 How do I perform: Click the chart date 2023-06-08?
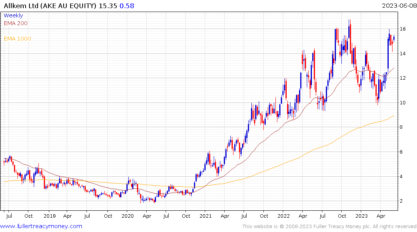(399, 6)
